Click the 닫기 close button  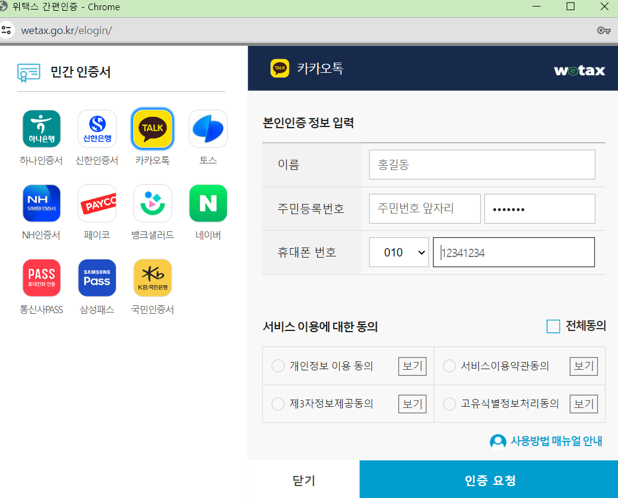point(302,479)
